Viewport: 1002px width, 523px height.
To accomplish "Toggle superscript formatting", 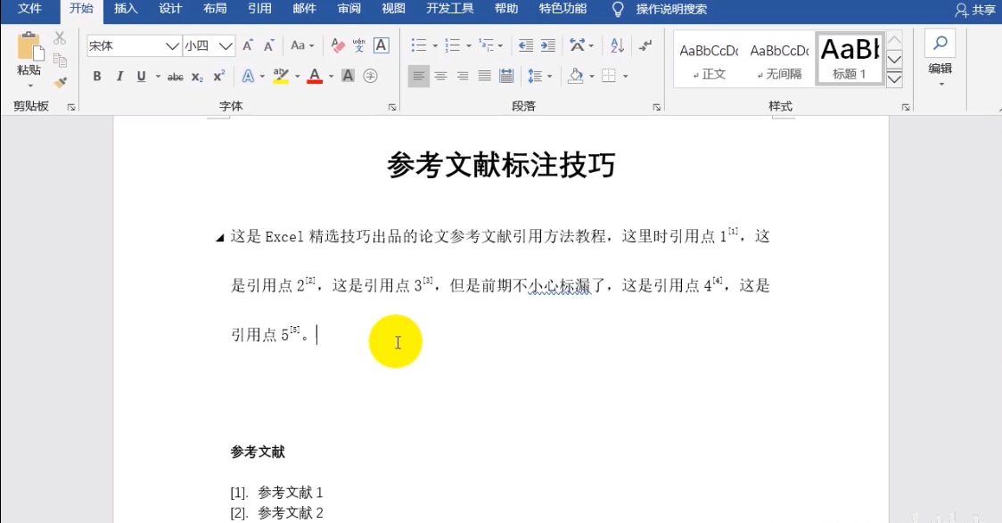I will 219,76.
